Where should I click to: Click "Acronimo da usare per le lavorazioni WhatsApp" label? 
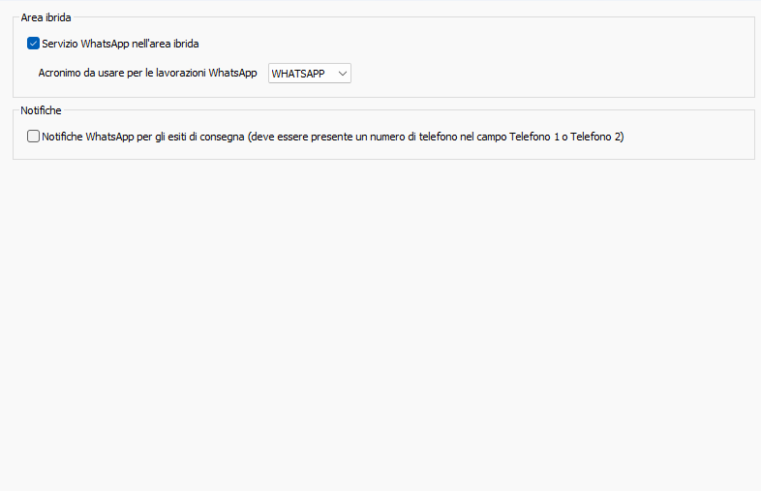point(147,73)
